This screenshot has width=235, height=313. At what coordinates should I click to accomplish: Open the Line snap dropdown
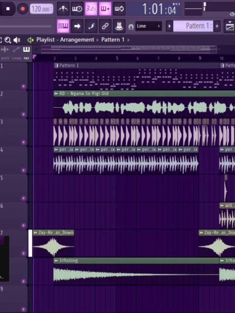(148, 26)
